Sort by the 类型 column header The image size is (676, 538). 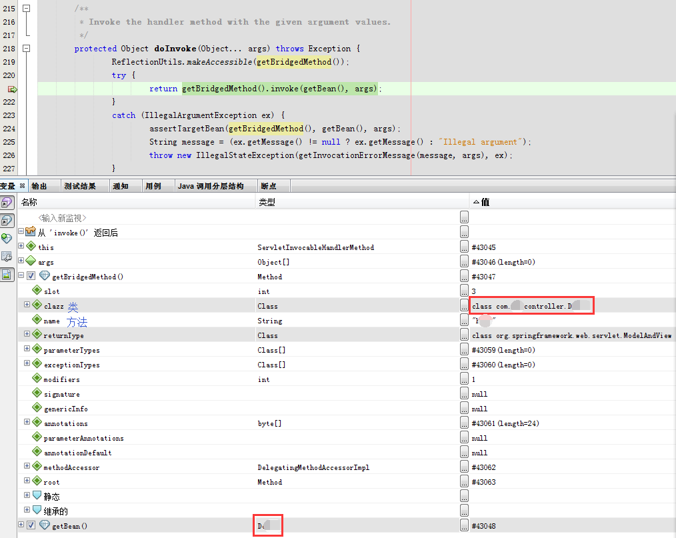point(363,202)
